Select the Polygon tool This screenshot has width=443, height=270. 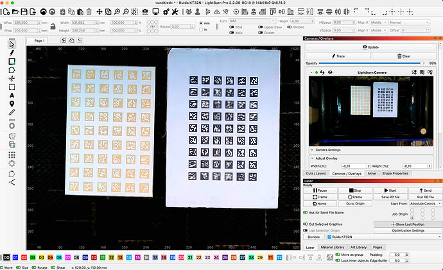point(12,70)
